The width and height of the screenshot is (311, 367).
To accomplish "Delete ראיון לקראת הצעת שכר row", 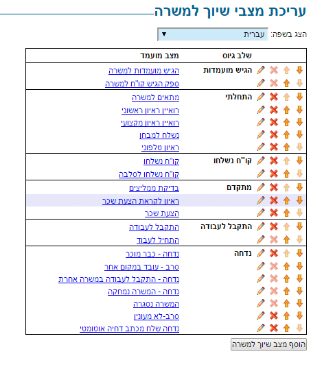I will tap(273, 200).
